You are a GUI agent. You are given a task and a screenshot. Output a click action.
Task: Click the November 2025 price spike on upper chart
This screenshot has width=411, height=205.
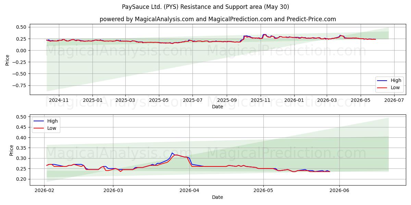pyautogui.click(x=264, y=35)
